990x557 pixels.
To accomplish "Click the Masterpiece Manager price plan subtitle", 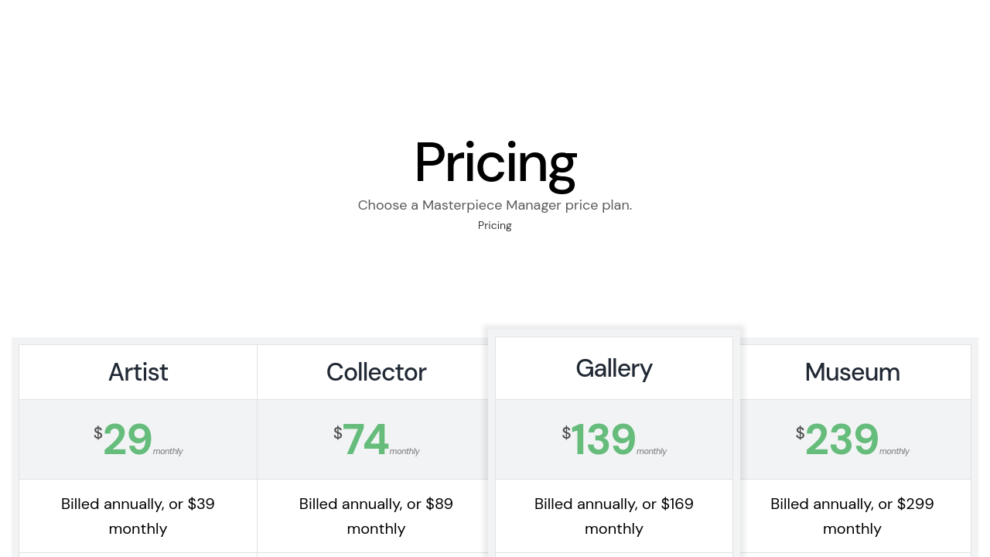I will (x=495, y=205).
